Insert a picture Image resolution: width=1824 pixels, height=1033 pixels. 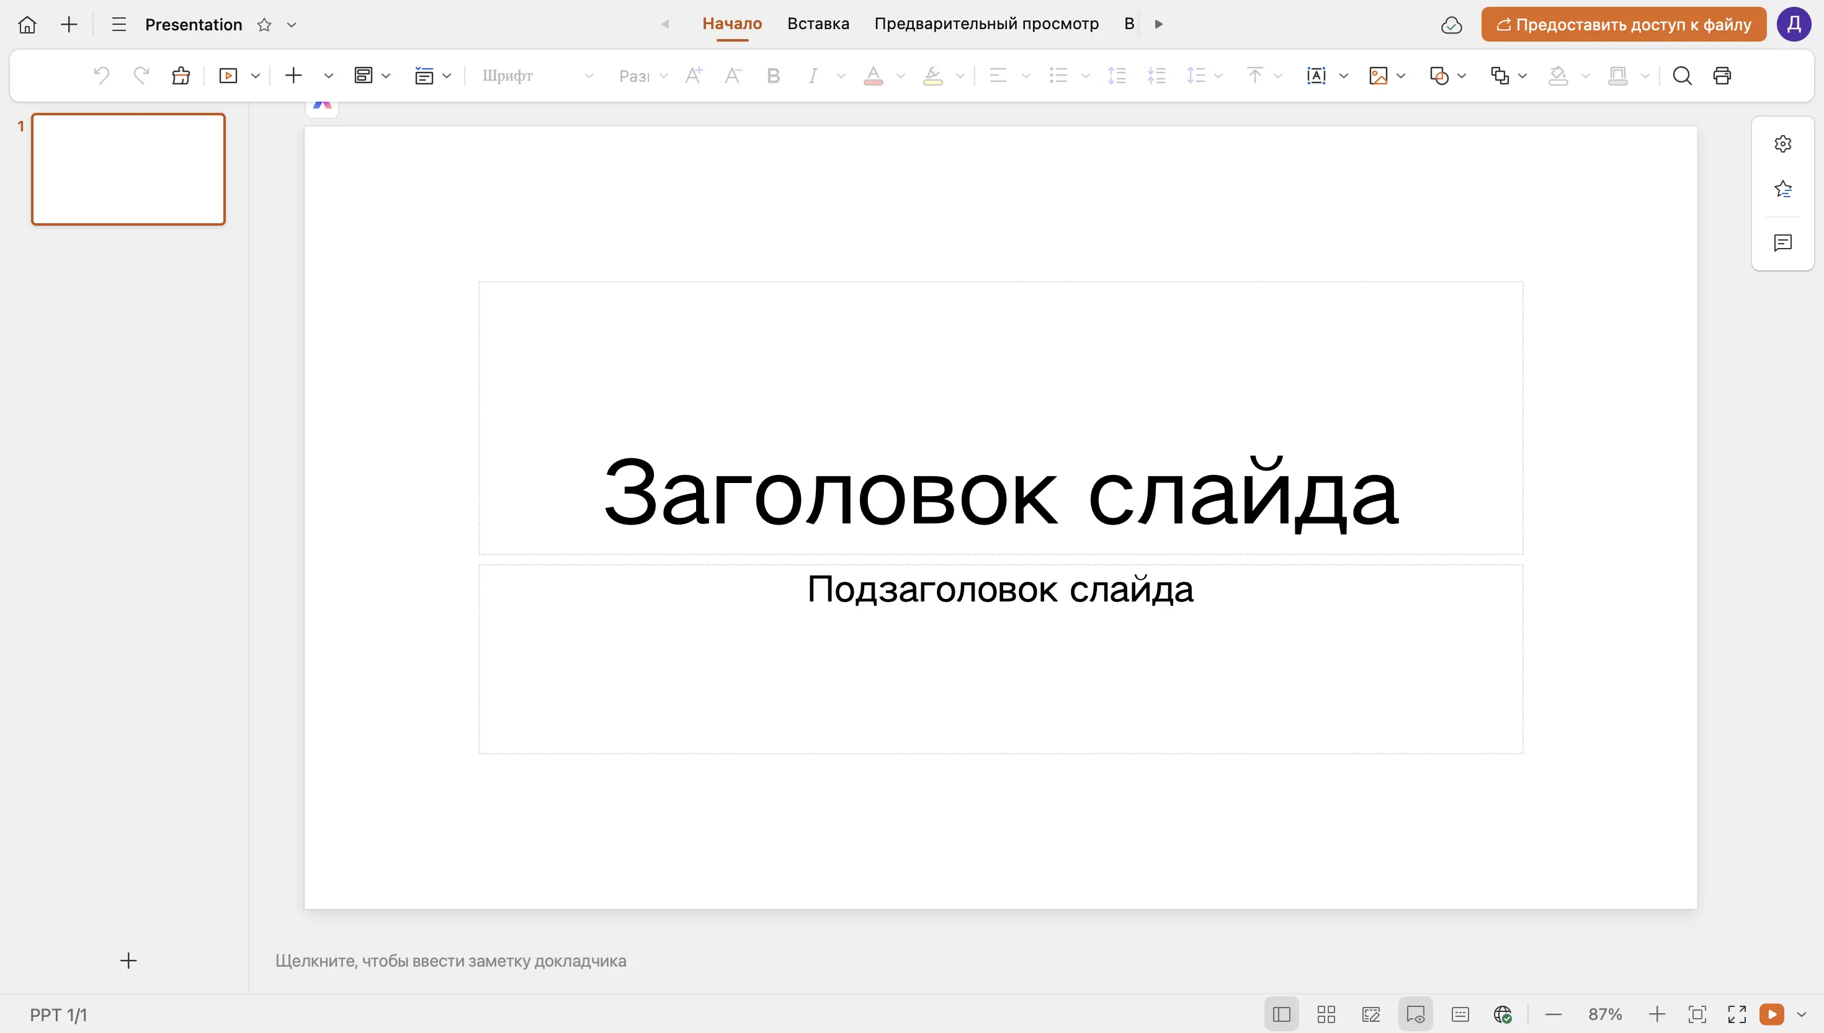[x=1377, y=75]
